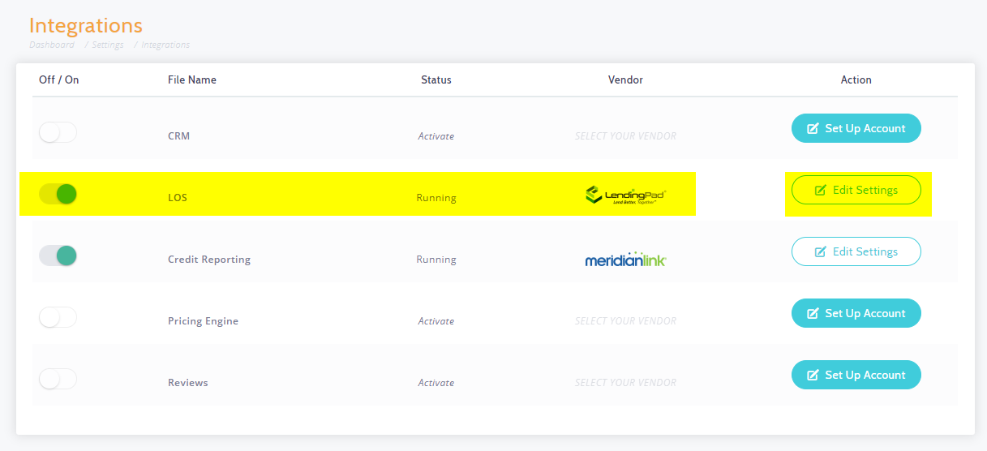This screenshot has width=987, height=451.
Task: Click Set Up Account for Reviews
Action: click(856, 375)
